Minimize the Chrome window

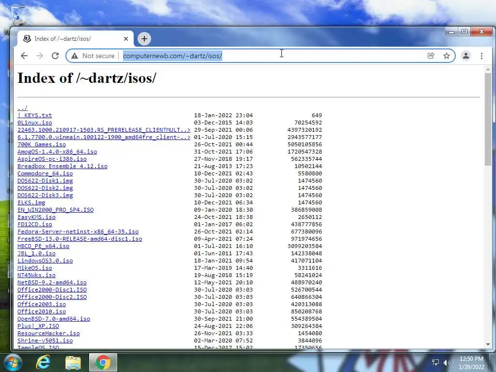tap(451, 31)
